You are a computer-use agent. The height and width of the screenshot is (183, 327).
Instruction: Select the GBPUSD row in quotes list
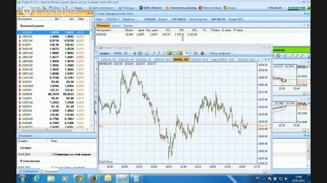click(53, 37)
